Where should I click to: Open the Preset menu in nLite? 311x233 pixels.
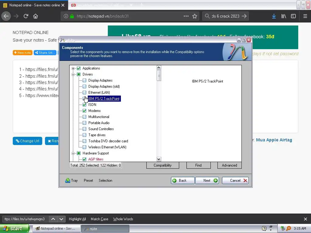pos(88,181)
